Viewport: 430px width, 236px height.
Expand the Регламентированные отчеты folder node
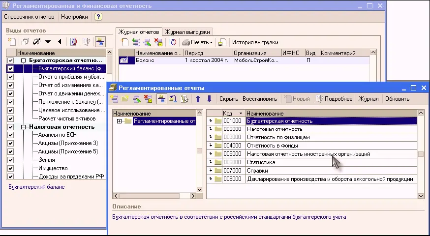[x=119, y=121]
